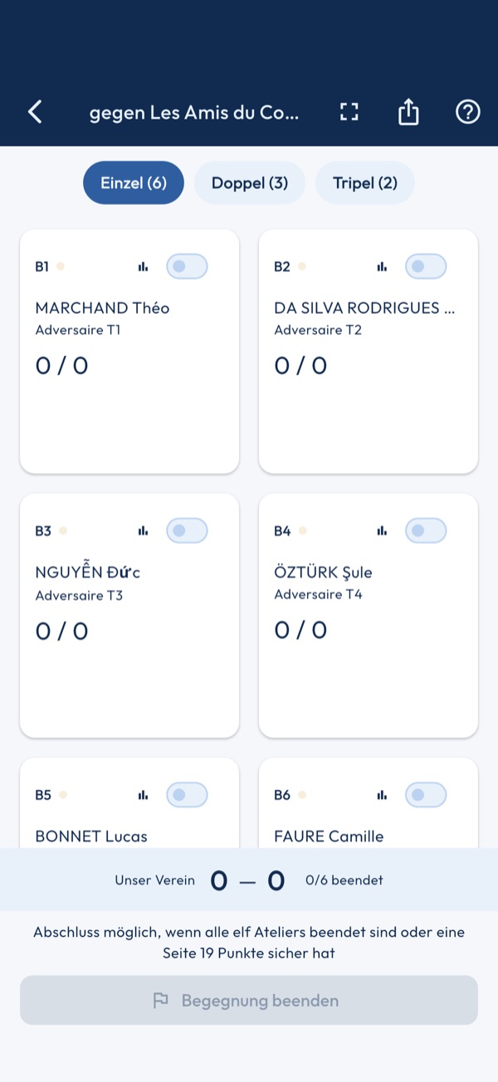The image size is (498, 1082).
Task: Toggle the switch on MARCHAND Théo card
Action: point(187,266)
